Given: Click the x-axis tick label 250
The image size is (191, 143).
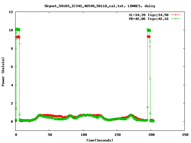Looking at the screenshot, I should 185,135.
